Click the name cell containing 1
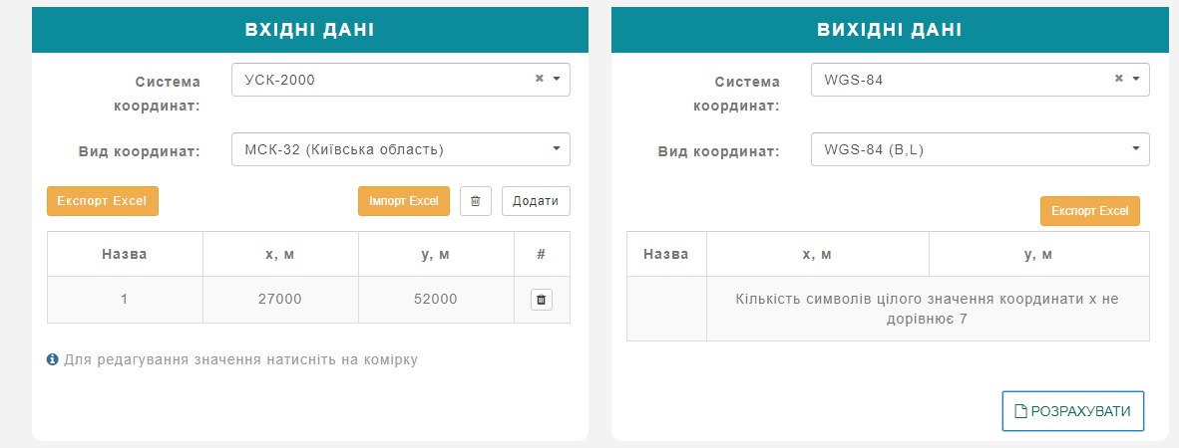The image size is (1179, 448). pos(125,300)
